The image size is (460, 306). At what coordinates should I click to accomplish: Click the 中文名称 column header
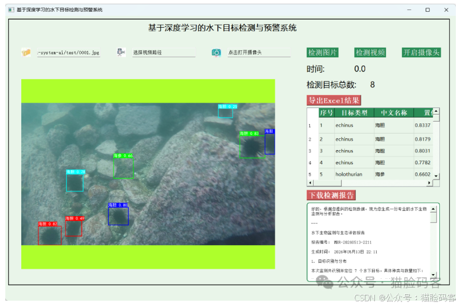pos(394,113)
